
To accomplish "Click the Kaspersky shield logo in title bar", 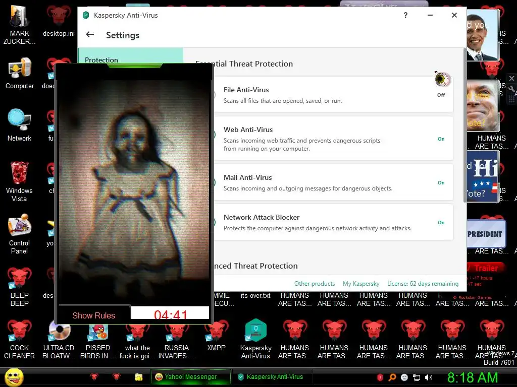I will point(86,15).
